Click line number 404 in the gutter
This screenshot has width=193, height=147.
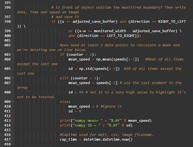pos(7,59)
